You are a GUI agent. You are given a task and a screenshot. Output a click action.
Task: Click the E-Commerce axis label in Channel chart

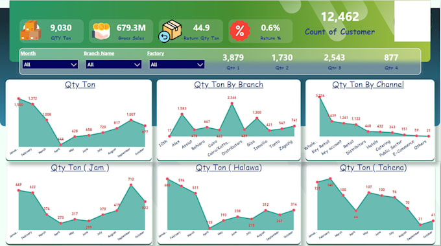coord(403,148)
